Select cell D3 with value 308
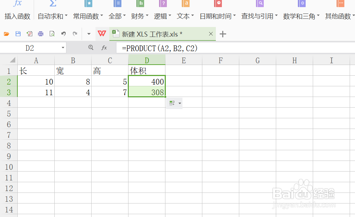 pos(147,92)
